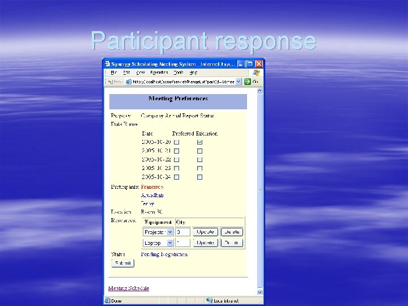Open the View menu
The image size is (408, 306).
click(141, 73)
